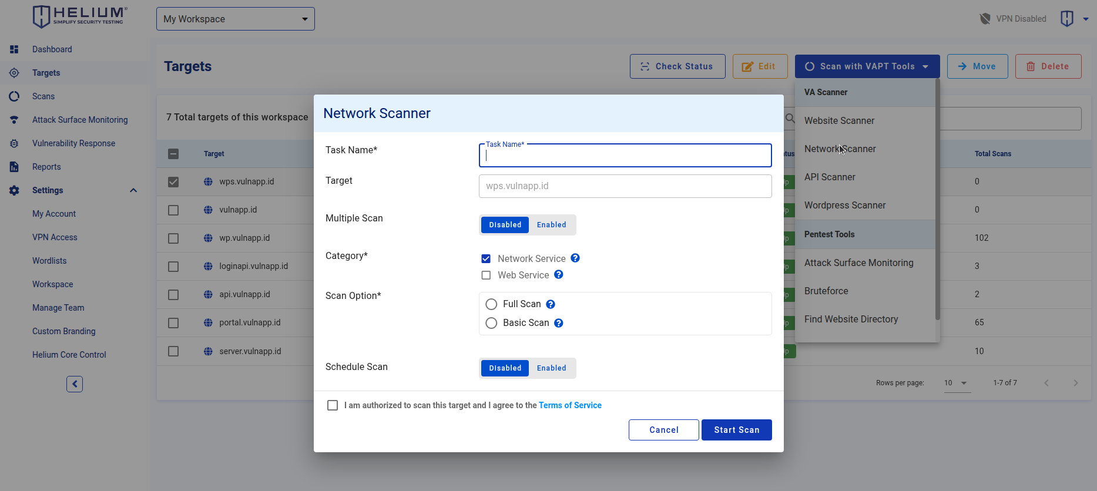Click the Check Status button

(x=677, y=66)
